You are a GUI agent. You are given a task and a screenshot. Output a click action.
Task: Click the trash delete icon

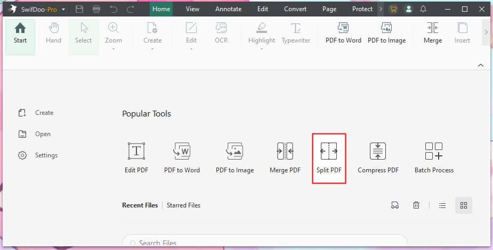pyautogui.click(x=416, y=205)
